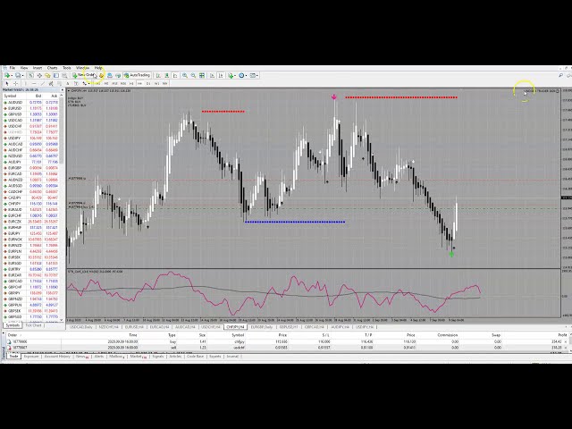Viewport: 572px width, 429px height.
Task: Click the new chart icon in toolbar
Action: pos(6,75)
